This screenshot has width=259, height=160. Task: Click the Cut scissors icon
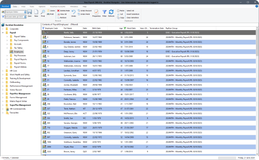pos(118,14)
